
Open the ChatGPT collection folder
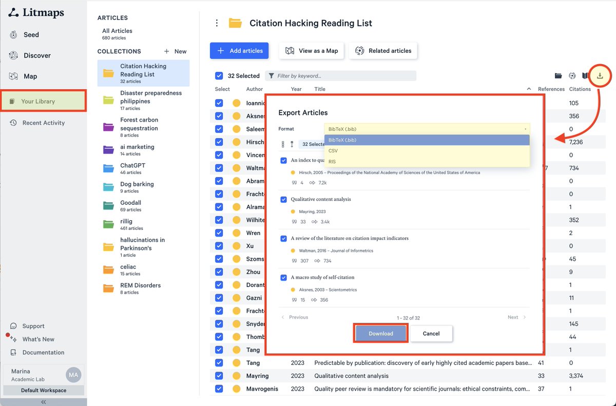coord(143,168)
